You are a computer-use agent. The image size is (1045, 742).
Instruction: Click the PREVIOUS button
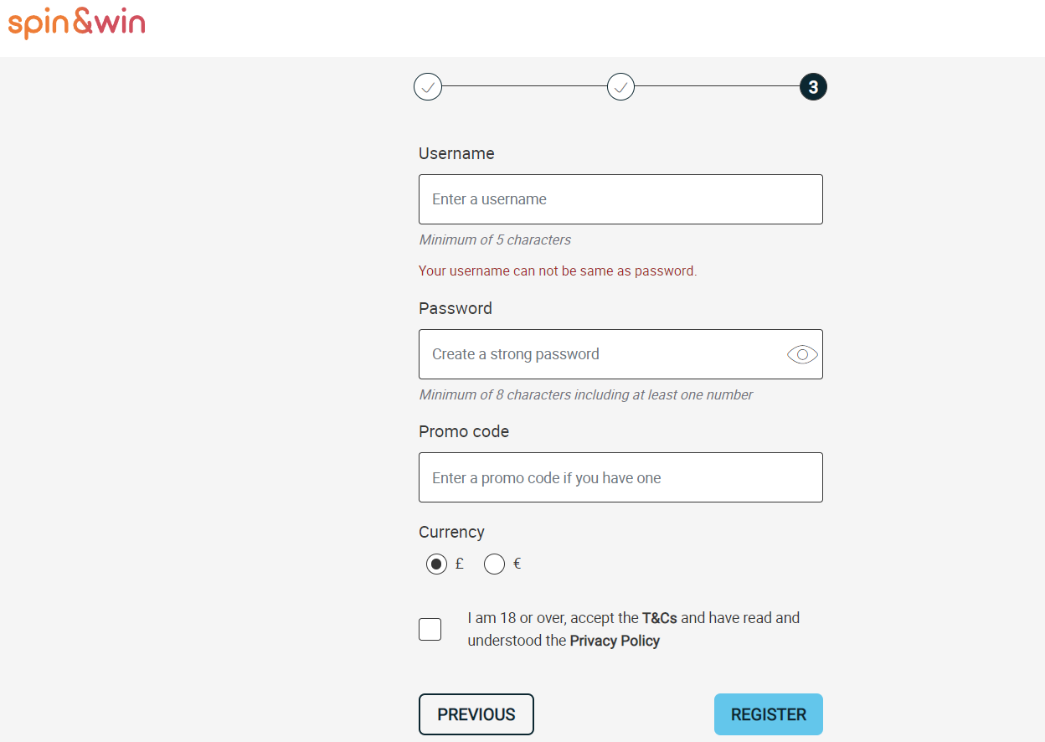[x=476, y=714]
